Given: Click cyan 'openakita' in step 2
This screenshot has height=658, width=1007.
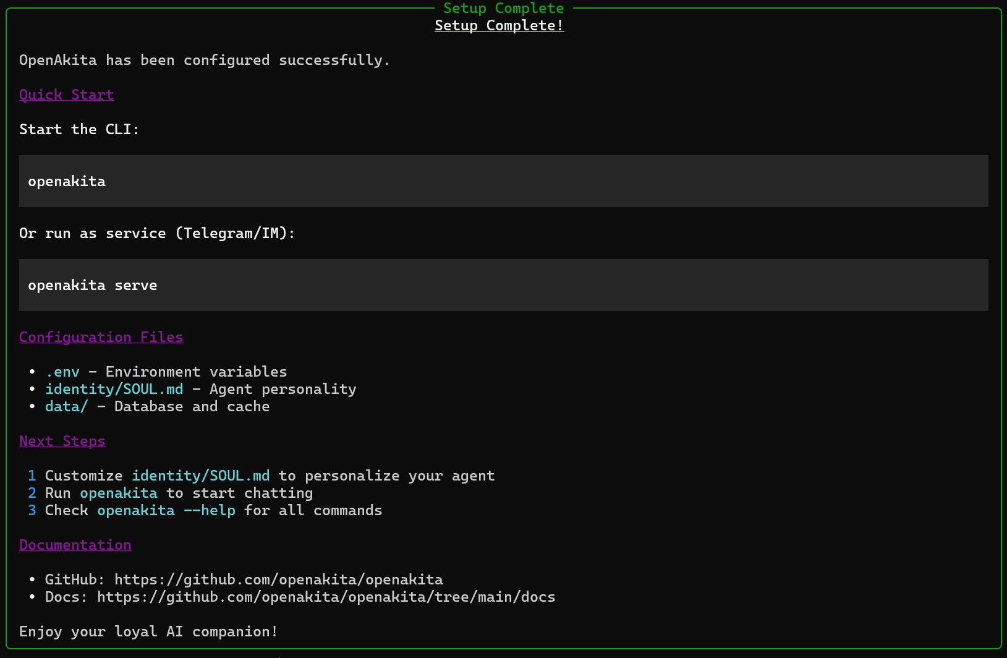Looking at the screenshot, I should coord(119,493).
